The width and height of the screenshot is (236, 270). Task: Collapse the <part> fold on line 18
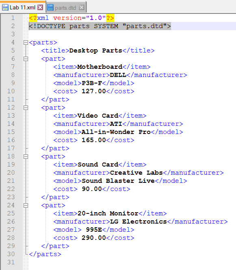pyautogui.click(x=26, y=156)
